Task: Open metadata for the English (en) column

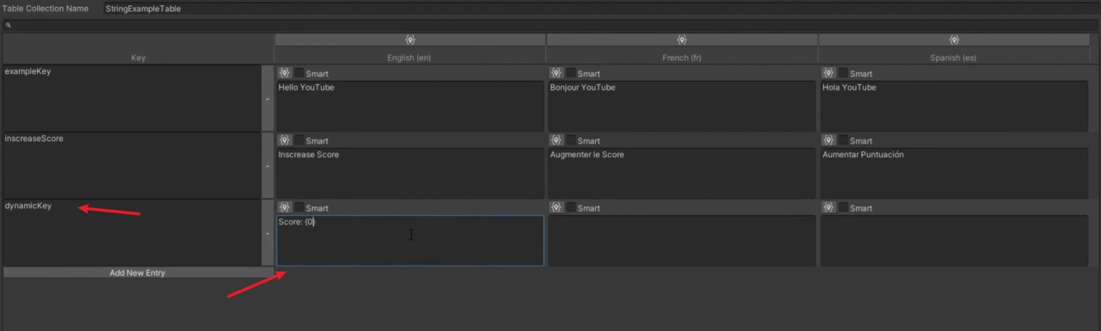Action: [409, 40]
